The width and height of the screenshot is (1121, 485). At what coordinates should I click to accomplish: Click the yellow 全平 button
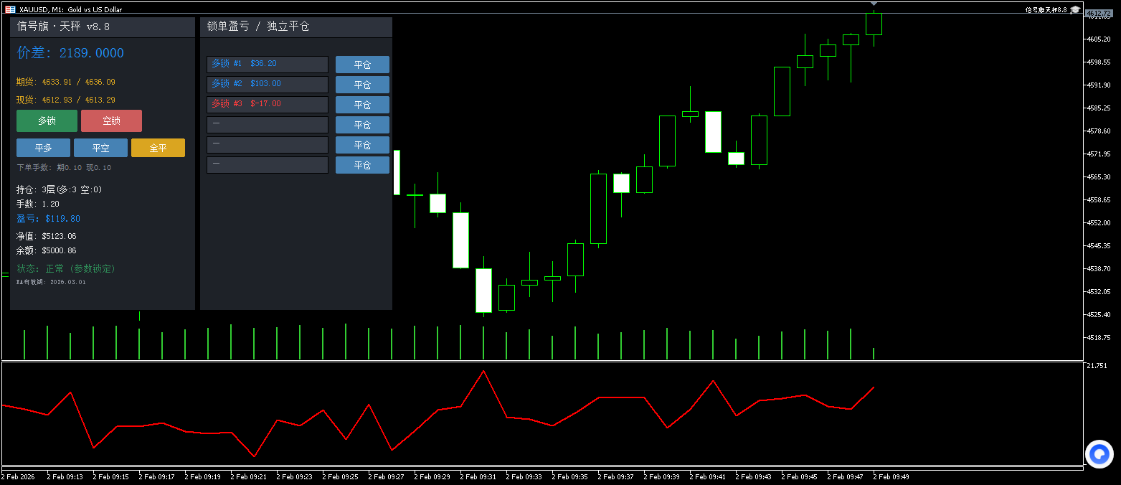point(158,148)
